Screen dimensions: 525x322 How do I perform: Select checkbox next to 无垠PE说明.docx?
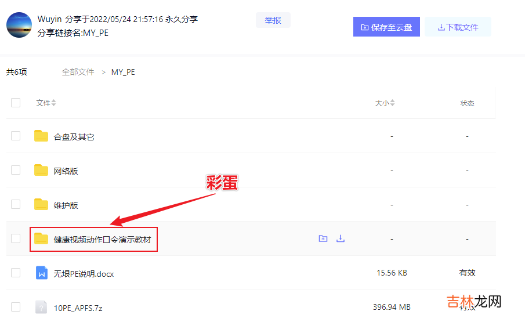pos(16,273)
